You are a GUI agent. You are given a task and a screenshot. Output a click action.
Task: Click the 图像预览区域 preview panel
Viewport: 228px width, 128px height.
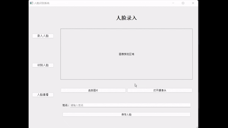tap(127, 54)
